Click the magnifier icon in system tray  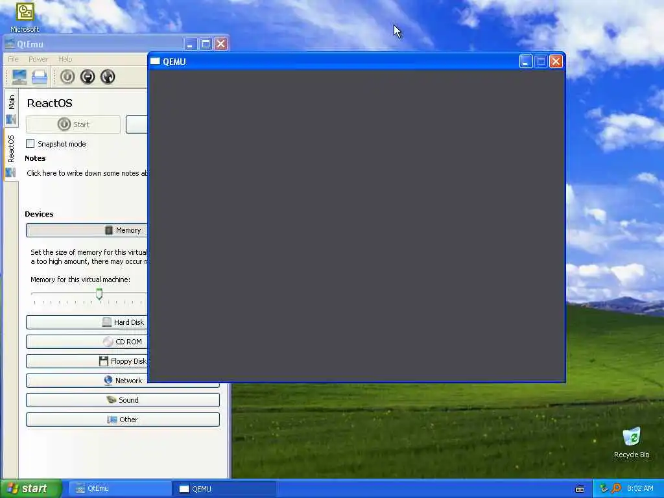tap(616, 489)
